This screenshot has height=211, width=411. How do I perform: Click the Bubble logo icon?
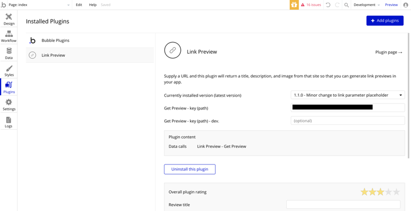coord(4,5)
